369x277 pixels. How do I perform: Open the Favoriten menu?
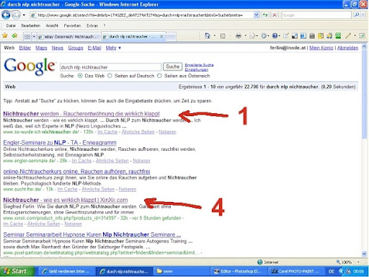72,25
